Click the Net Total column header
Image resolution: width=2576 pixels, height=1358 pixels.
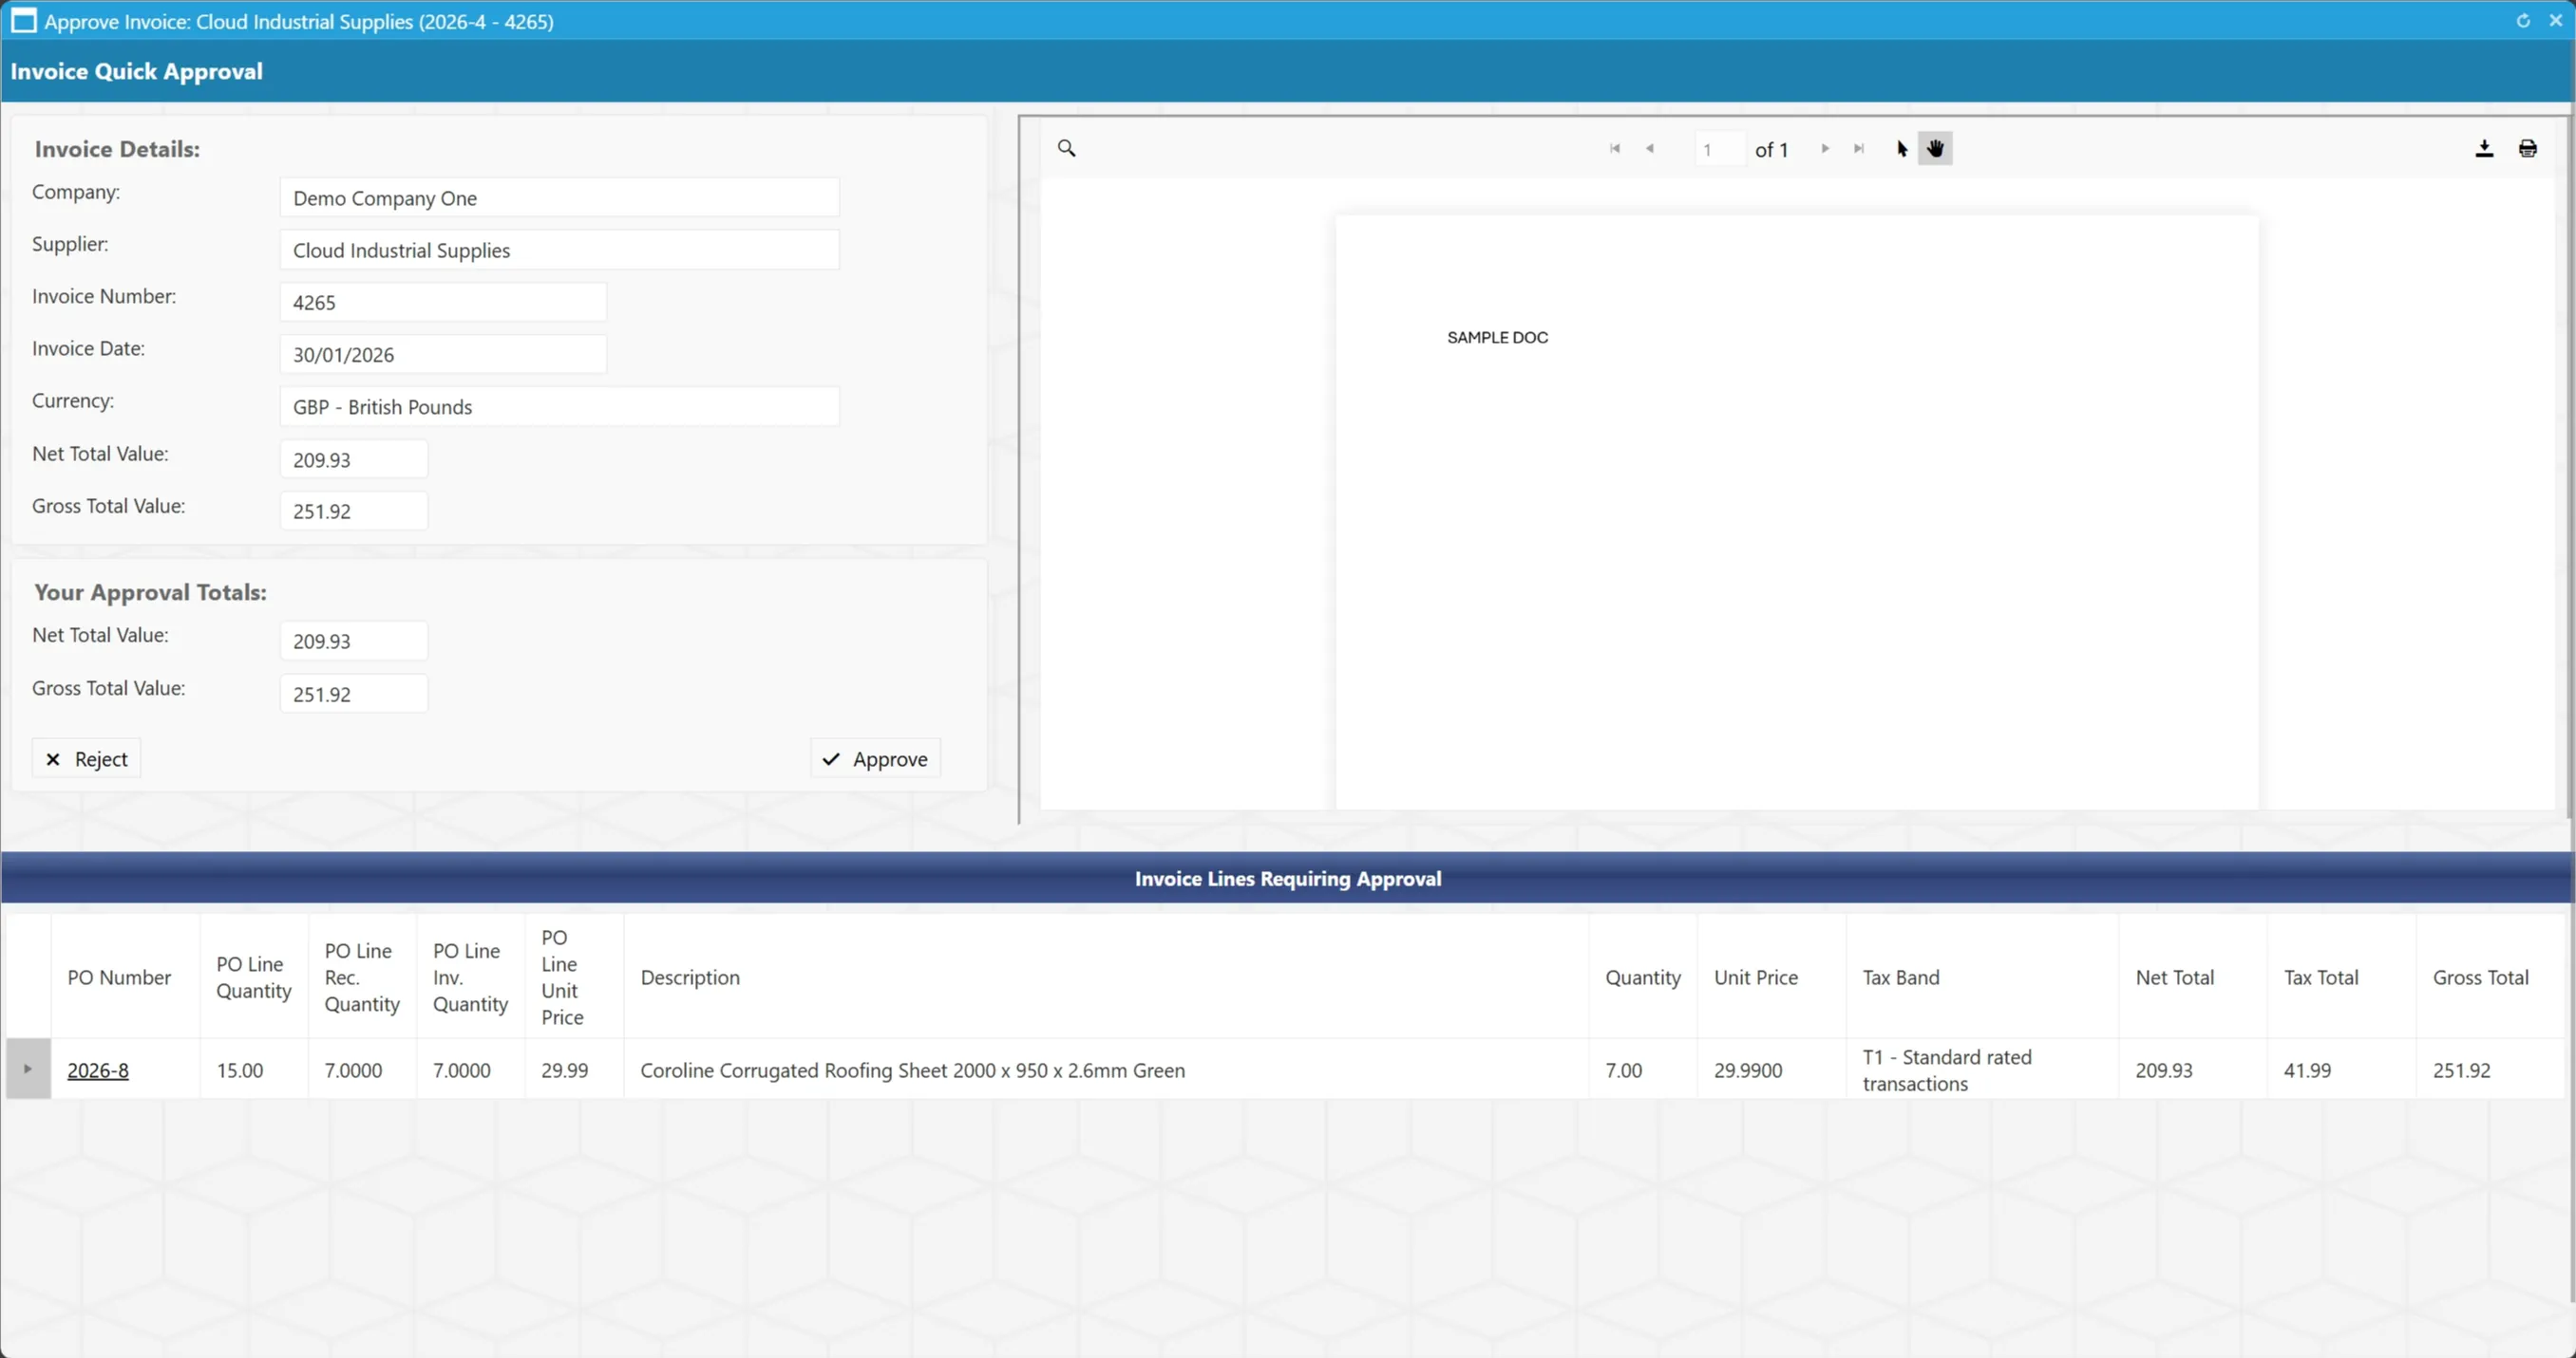[2192, 977]
